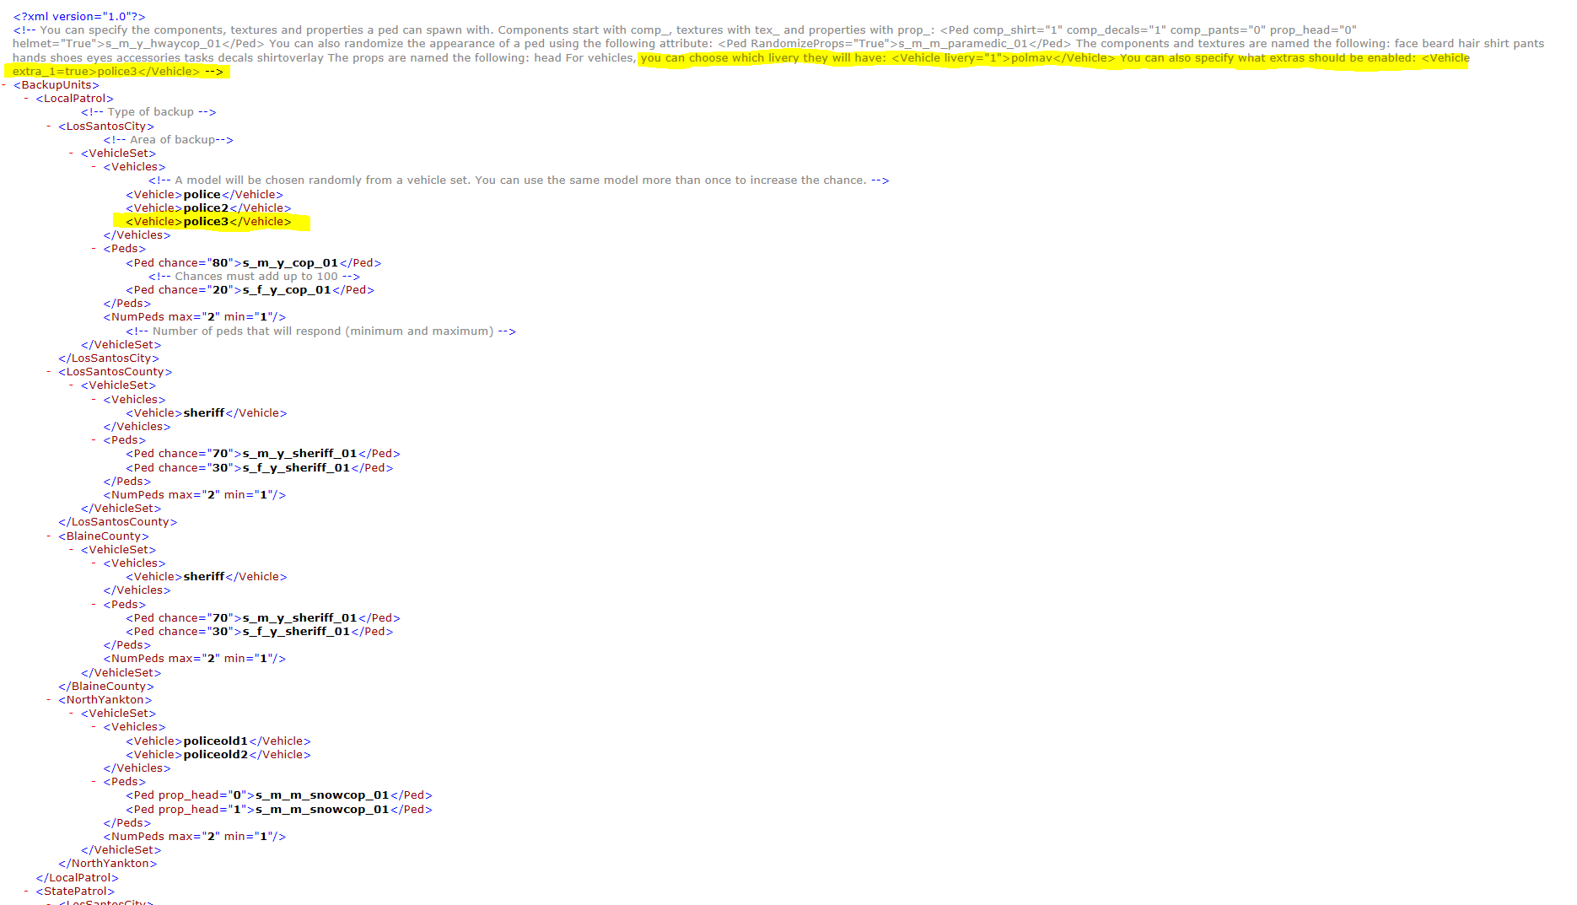Select the 'police2' vehicle value
Screen dimensions: 1577x905
pos(206,208)
